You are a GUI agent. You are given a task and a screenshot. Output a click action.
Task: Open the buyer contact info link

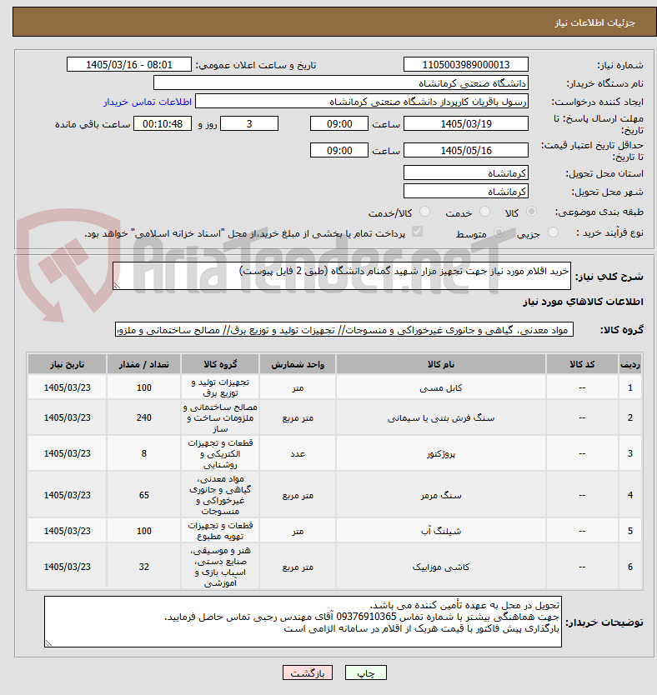[148, 102]
